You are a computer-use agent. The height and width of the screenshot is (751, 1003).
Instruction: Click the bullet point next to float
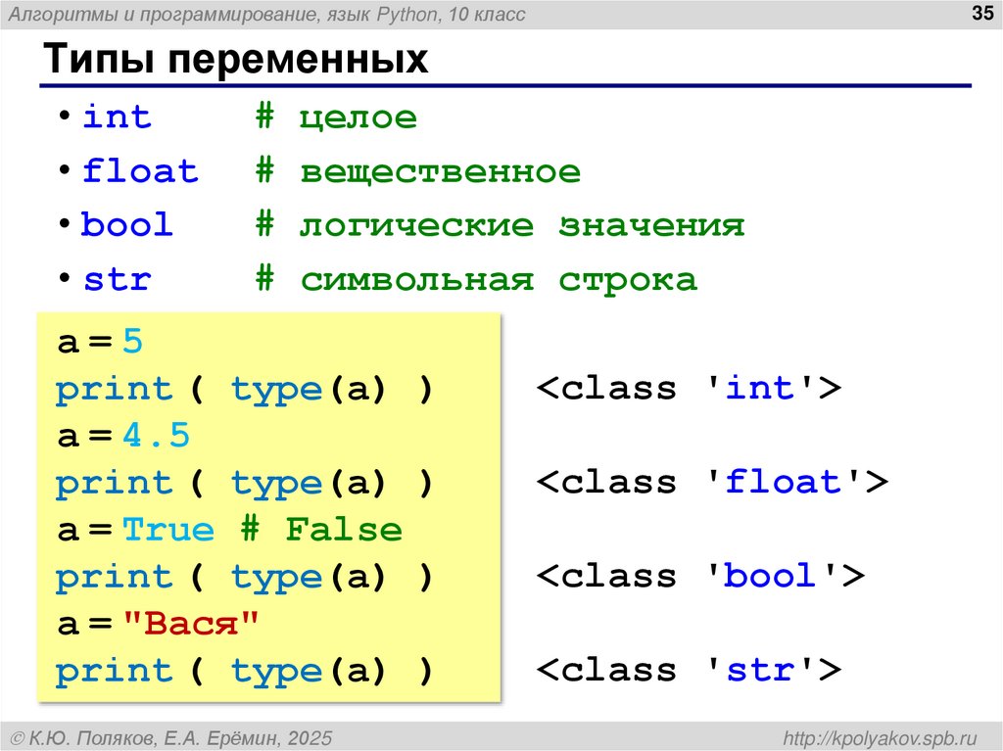point(66,170)
